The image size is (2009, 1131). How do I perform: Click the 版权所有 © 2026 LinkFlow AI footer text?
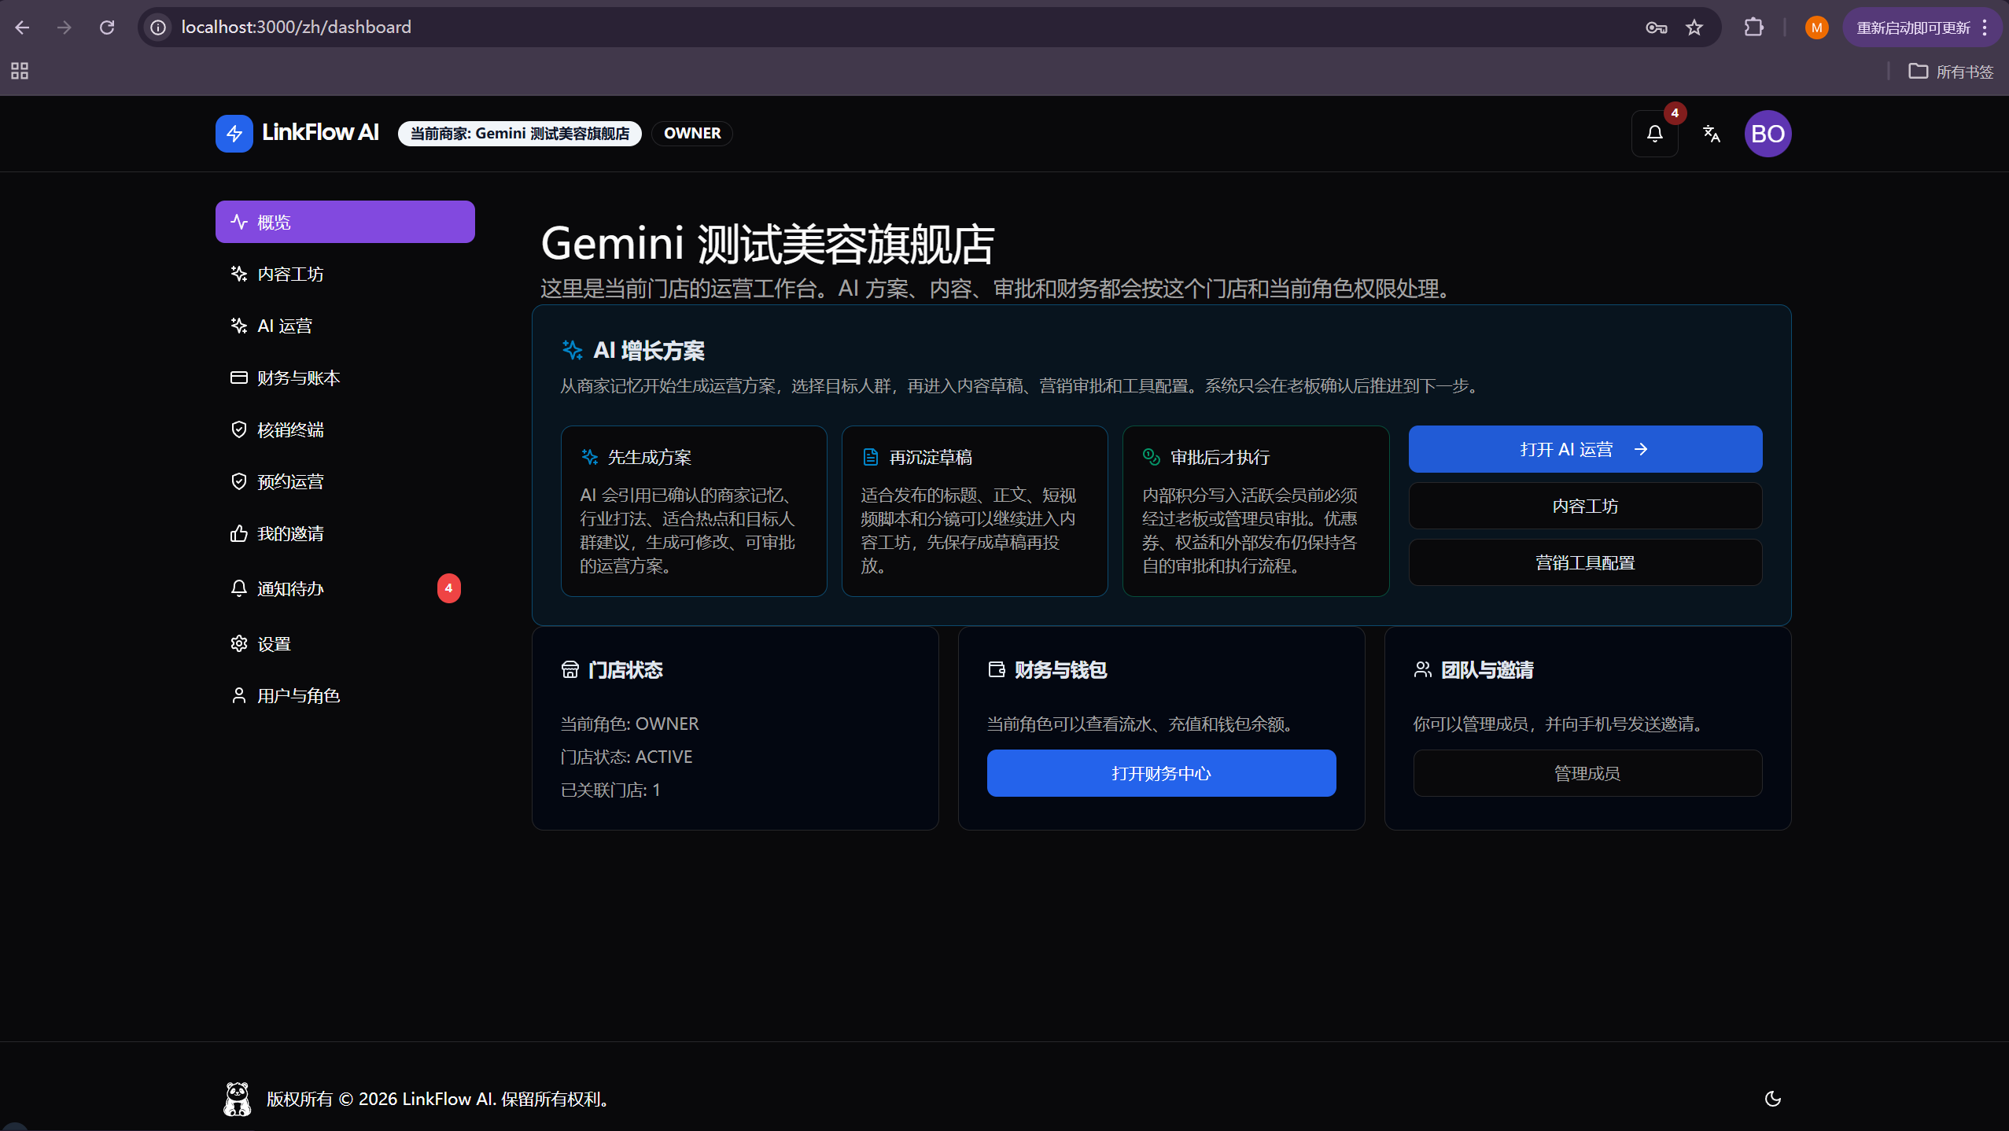(x=440, y=1099)
